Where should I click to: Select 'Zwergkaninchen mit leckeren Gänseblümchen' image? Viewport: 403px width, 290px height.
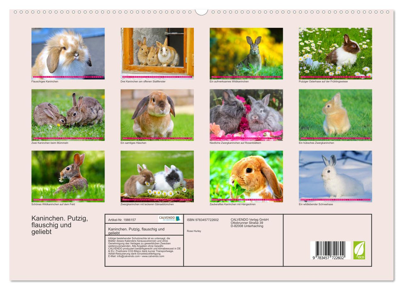point(157,176)
